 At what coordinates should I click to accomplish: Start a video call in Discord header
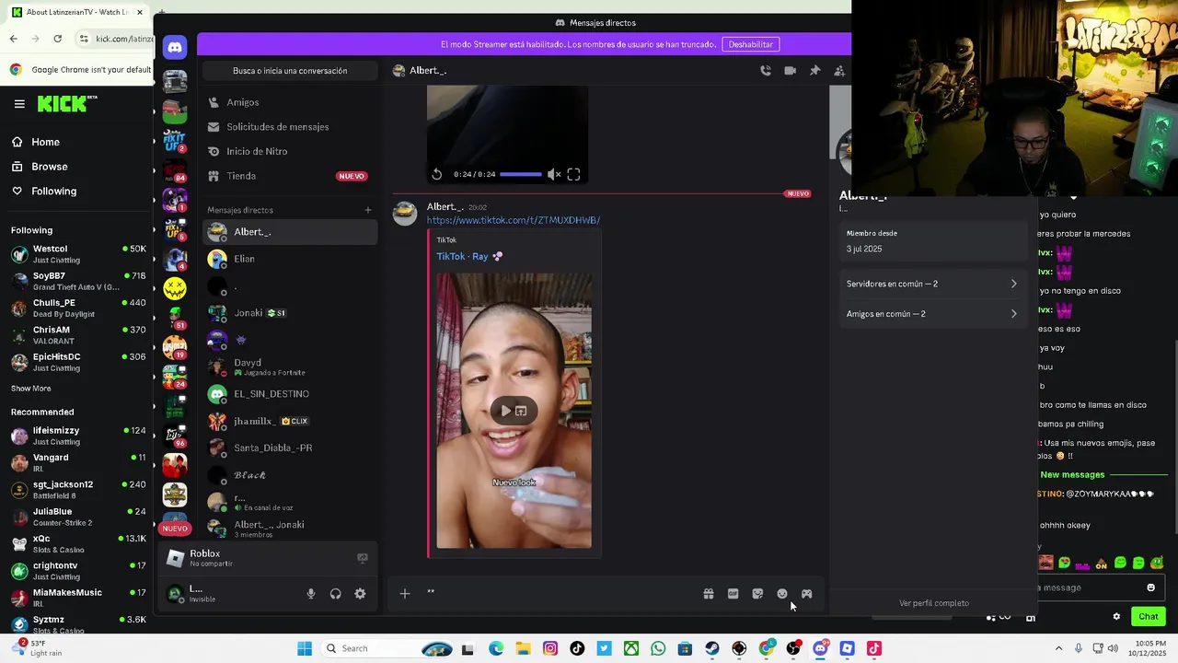tap(790, 70)
